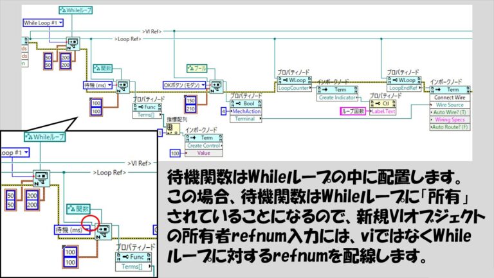Click New VI Object node below While Loop #1 enum, main diagram
The height and width of the screenshot is (278, 494).
[73, 43]
